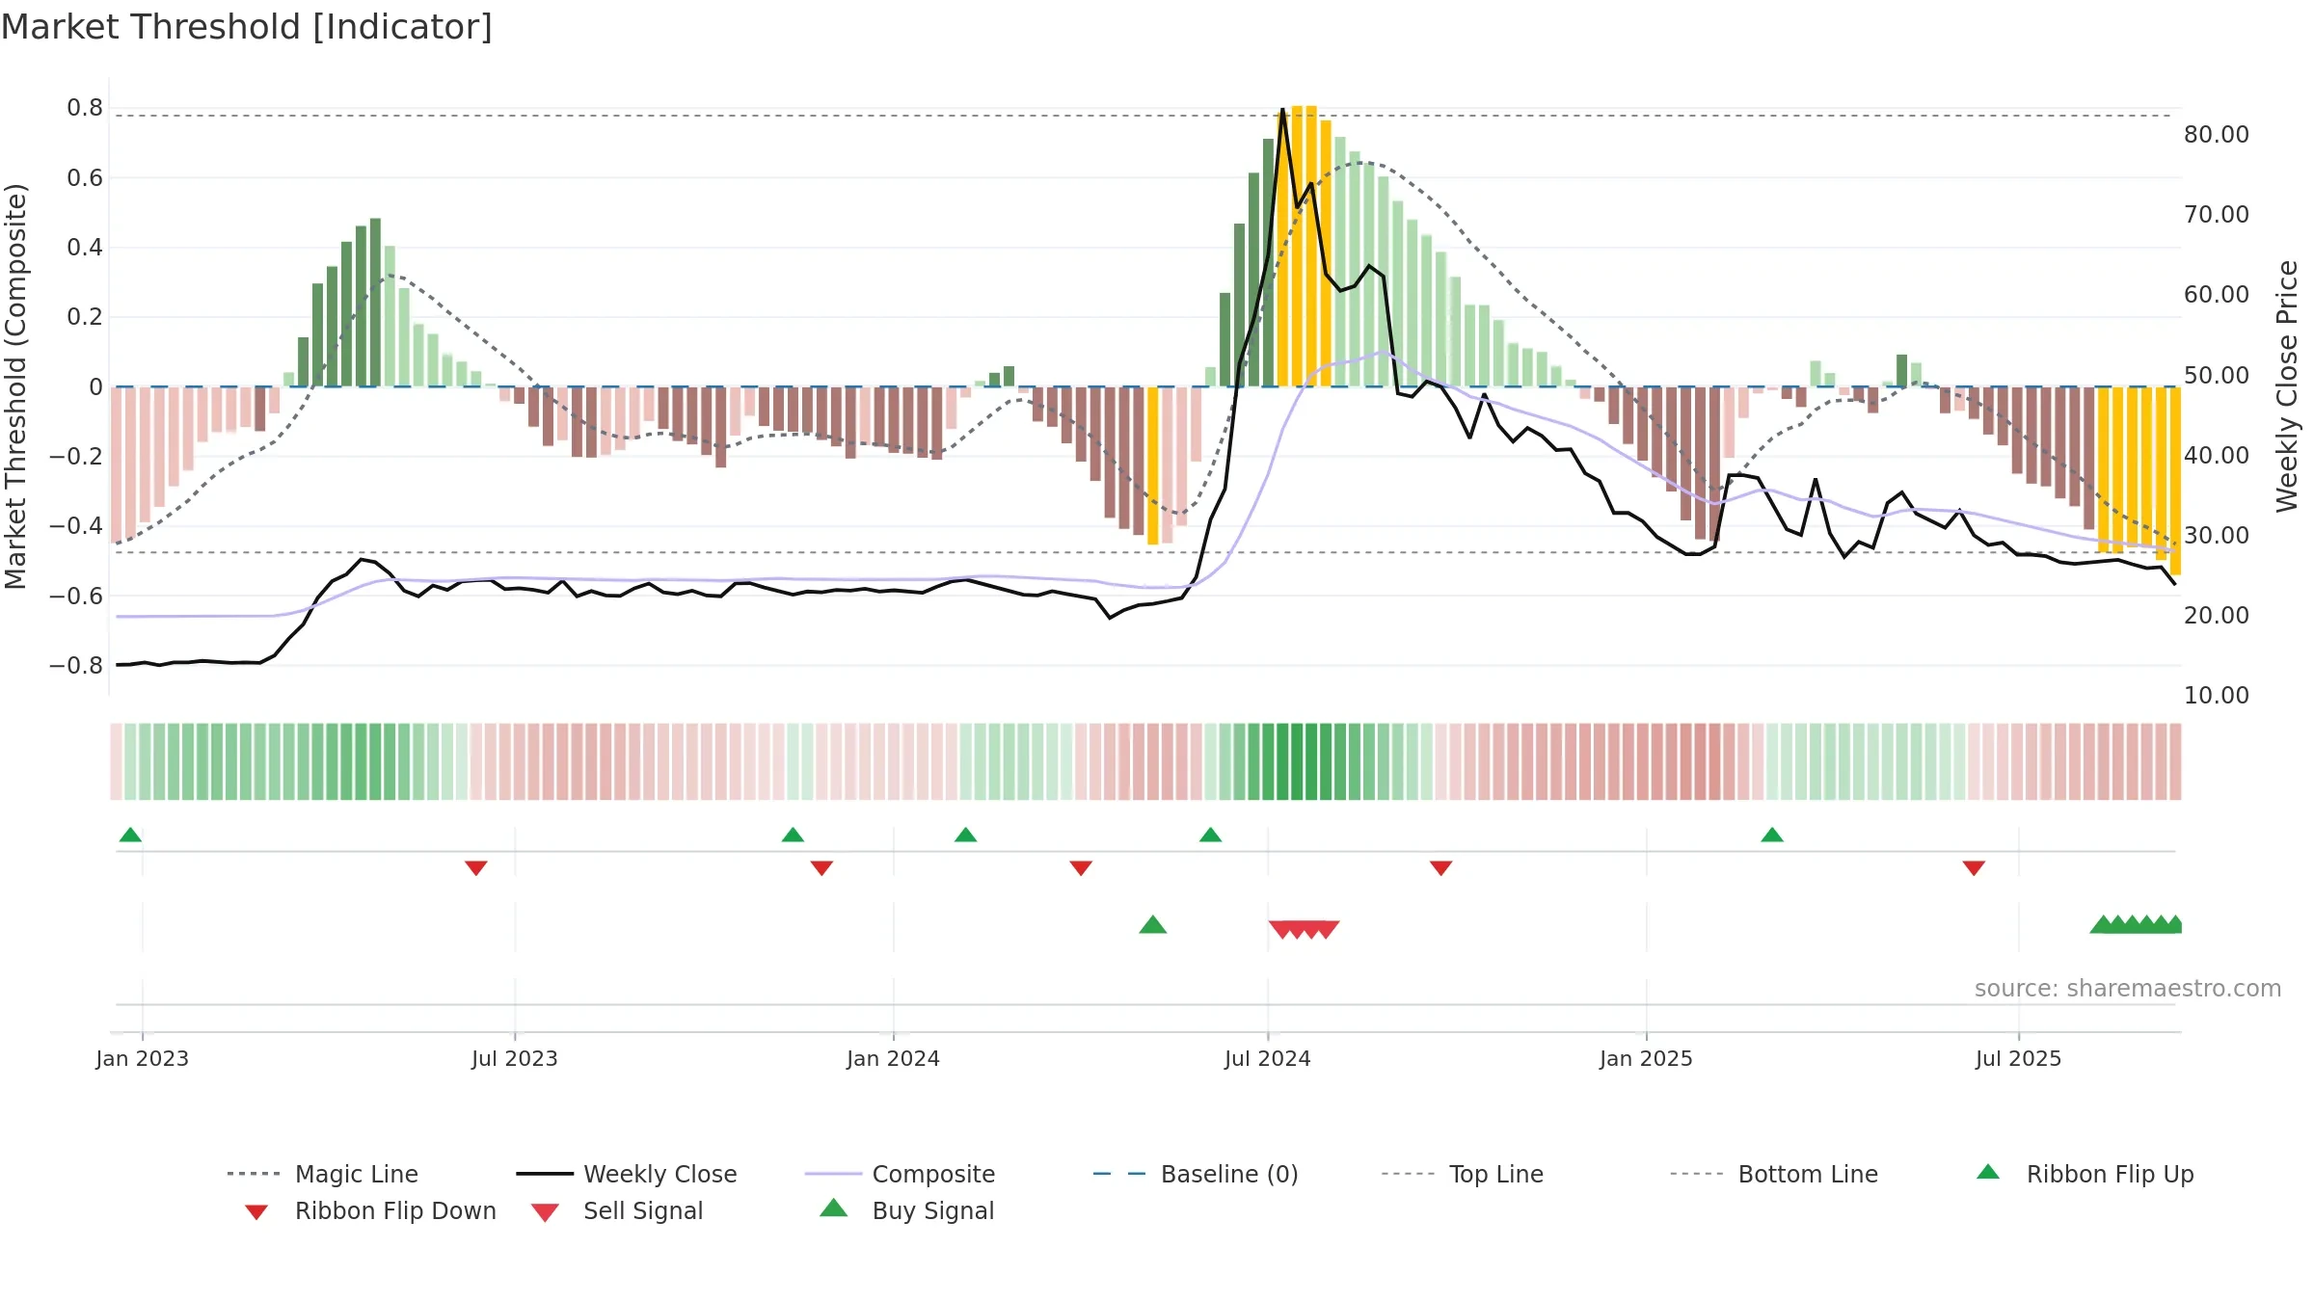
Task: Click the Jan 2023 axis label
Action: click(x=143, y=1058)
